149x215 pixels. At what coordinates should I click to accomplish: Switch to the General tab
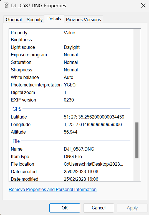click(x=14, y=20)
